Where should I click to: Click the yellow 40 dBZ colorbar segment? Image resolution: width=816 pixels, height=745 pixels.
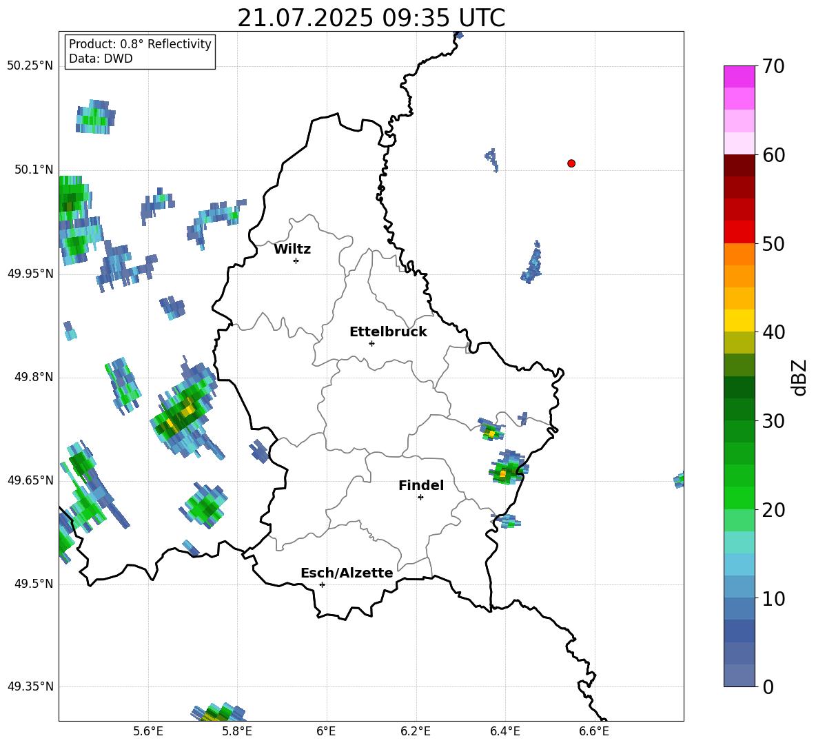[739, 320]
